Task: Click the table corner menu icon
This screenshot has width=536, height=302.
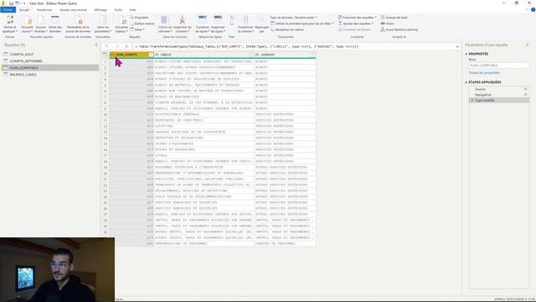Action: pos(105,55)
